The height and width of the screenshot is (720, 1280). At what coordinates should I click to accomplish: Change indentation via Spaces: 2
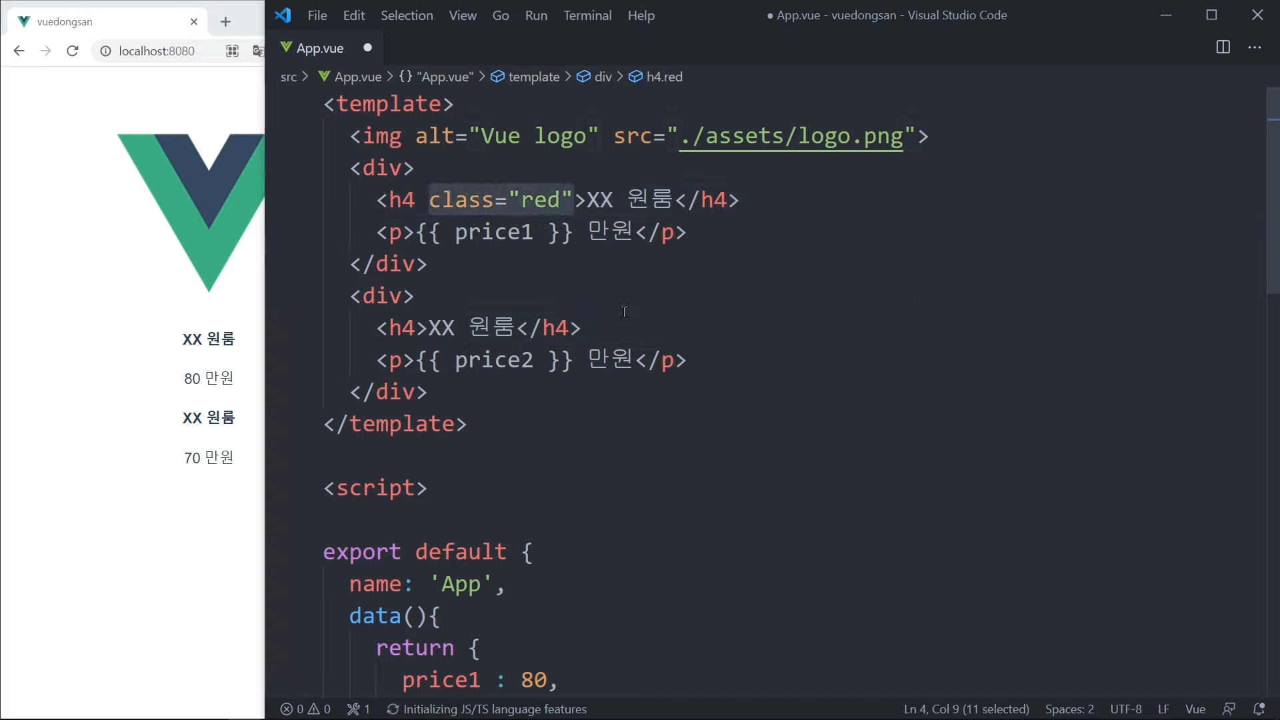pos(1069,709)
